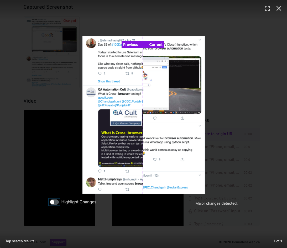Click the @PunjabiHT mention
287x248 pixels.
tap(122, 105)
